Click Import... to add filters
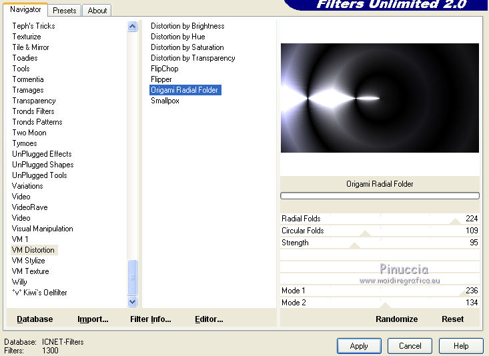The height and width of the screenshot is (356, 489). tap(93, 319)
